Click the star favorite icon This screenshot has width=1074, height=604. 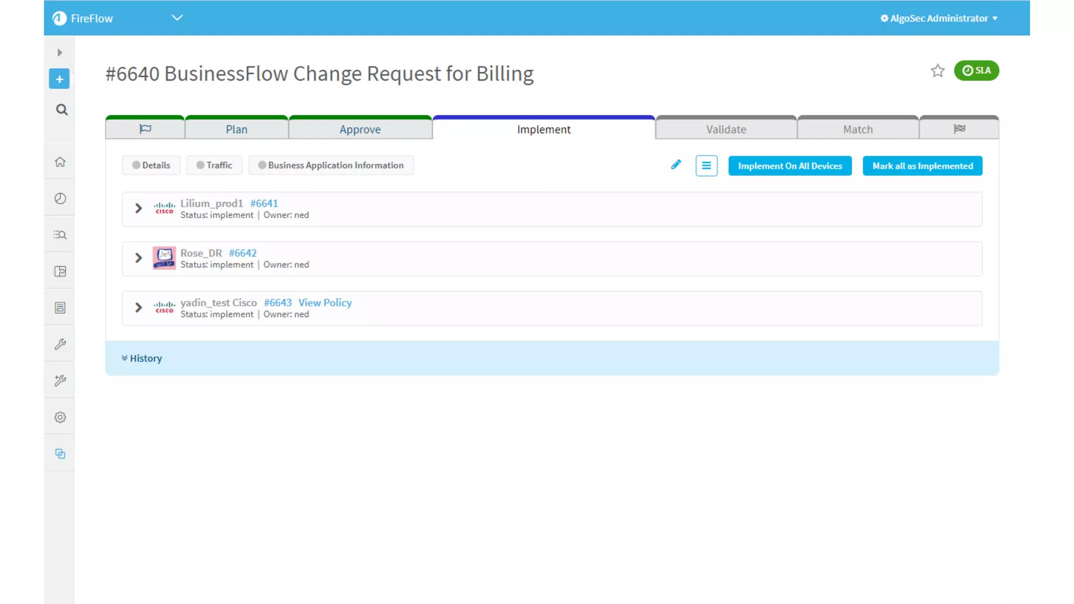pos(937,71)
